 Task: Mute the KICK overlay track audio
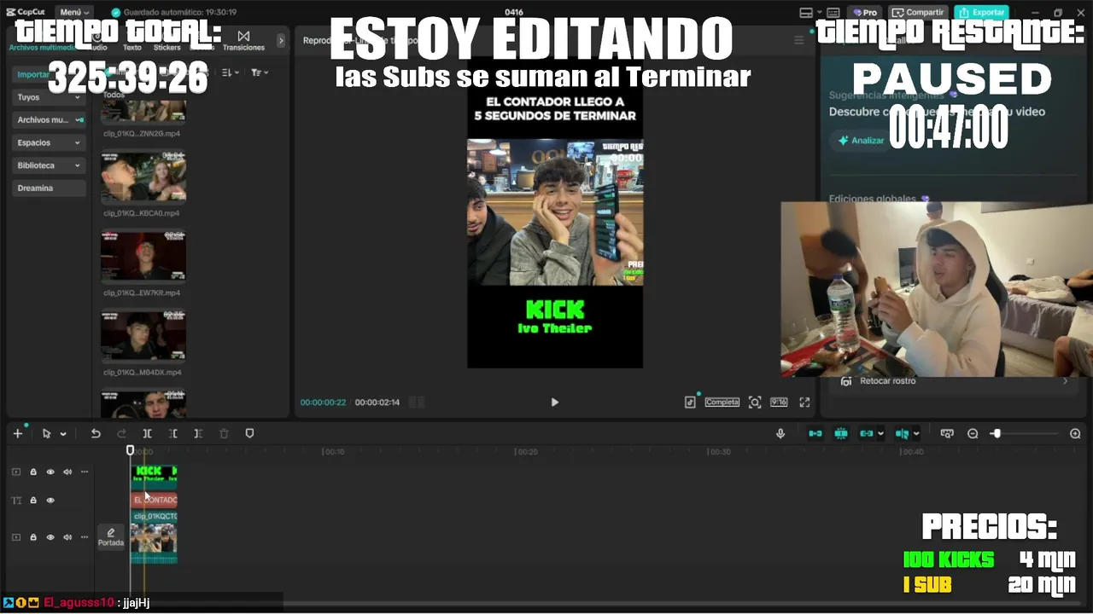point(67,472)
